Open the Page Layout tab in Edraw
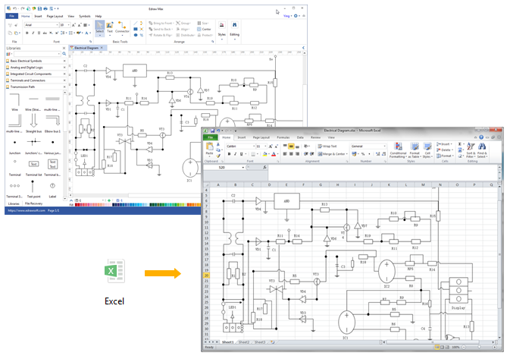The width and height of the screenshot is (507, 356). pos(55,15)
